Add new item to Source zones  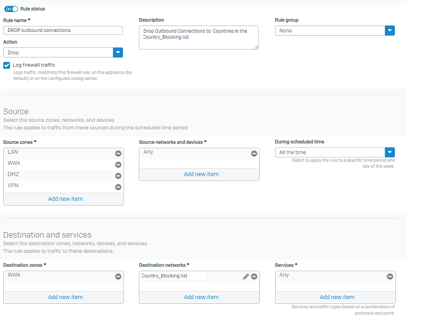point(65,199)
